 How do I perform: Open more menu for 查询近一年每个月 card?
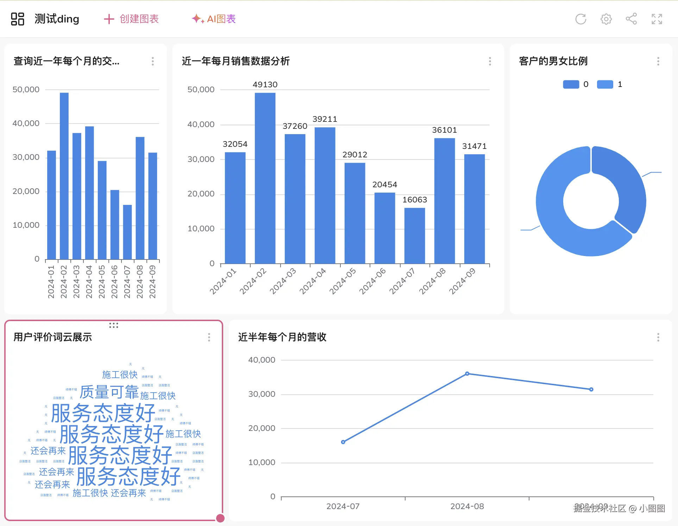coord(152,61)
